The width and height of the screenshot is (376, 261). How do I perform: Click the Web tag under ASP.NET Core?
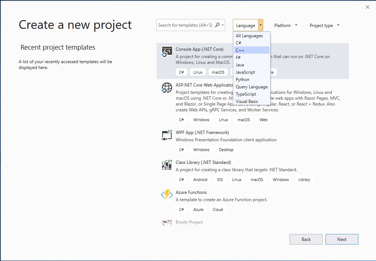[x=263, y=120]
